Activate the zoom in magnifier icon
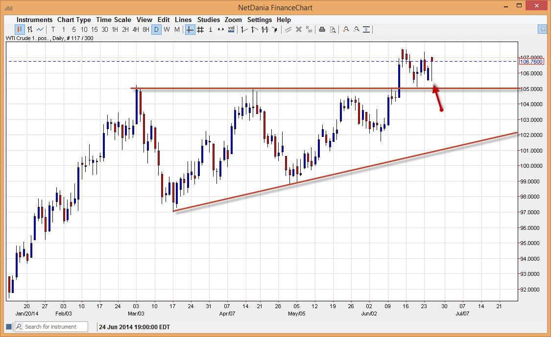551x337 pixels. [345, 29]
